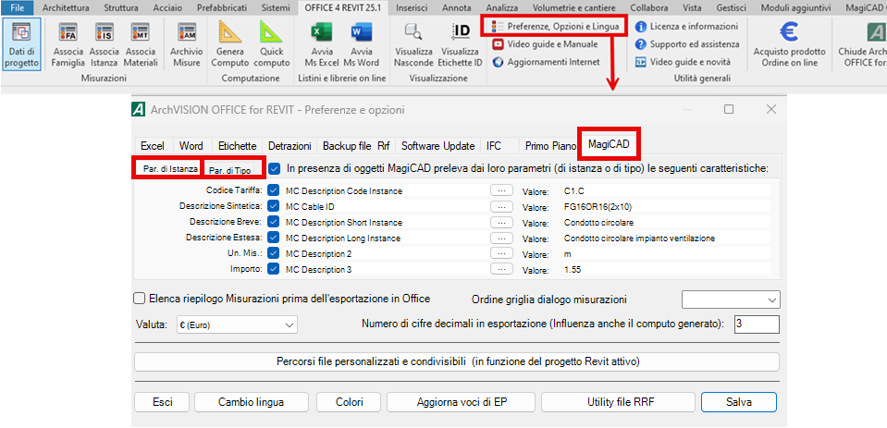Image resolution: width=887 pixels, height=428 pixels.
Task: Select Associa Famiglia icon
Action: (68, 43)
